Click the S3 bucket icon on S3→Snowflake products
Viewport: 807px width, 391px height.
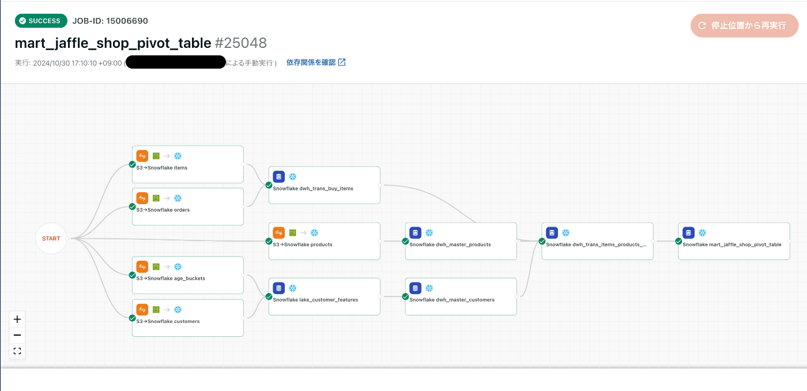pos(292,232)
